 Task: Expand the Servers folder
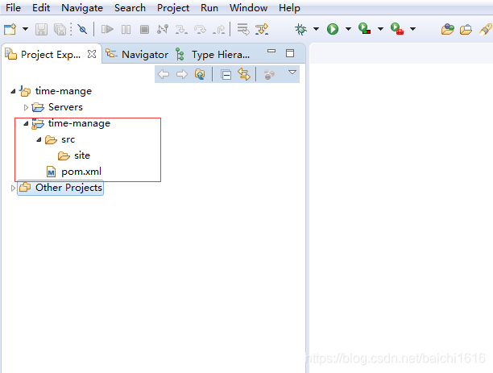(26, 108)
